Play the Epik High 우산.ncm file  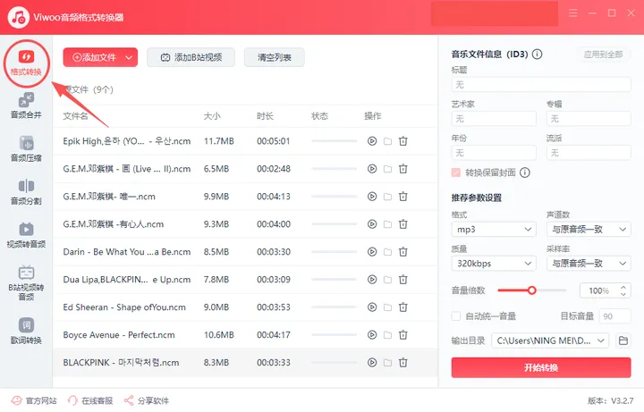click(x=372, y=141)
